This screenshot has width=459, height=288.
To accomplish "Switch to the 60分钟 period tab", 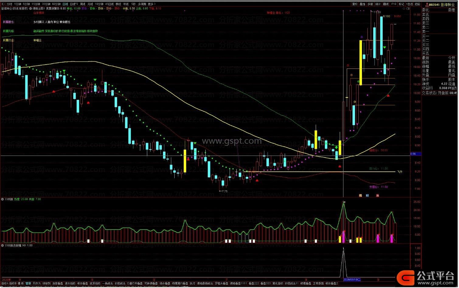I will (x=56, y=4).
